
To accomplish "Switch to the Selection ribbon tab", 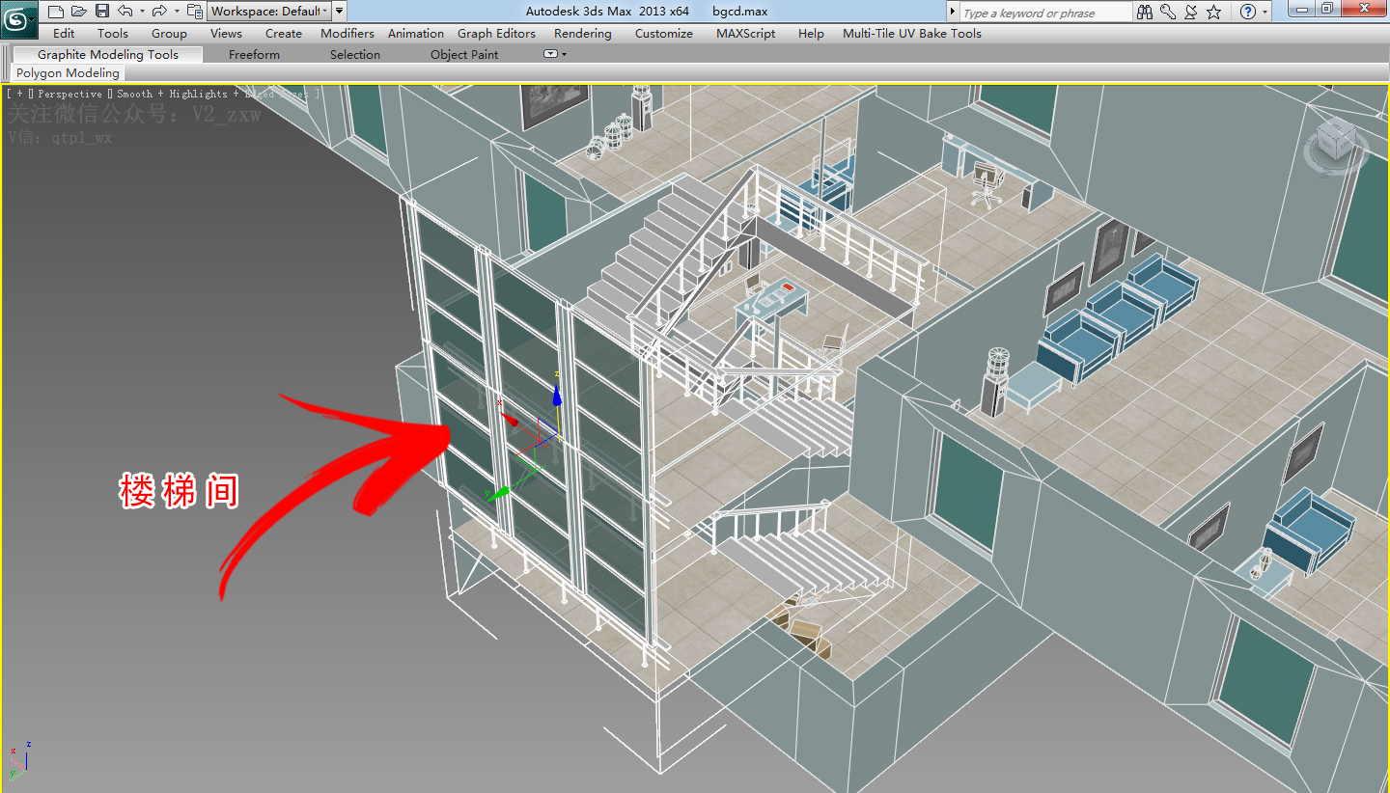I will point(355,54).
